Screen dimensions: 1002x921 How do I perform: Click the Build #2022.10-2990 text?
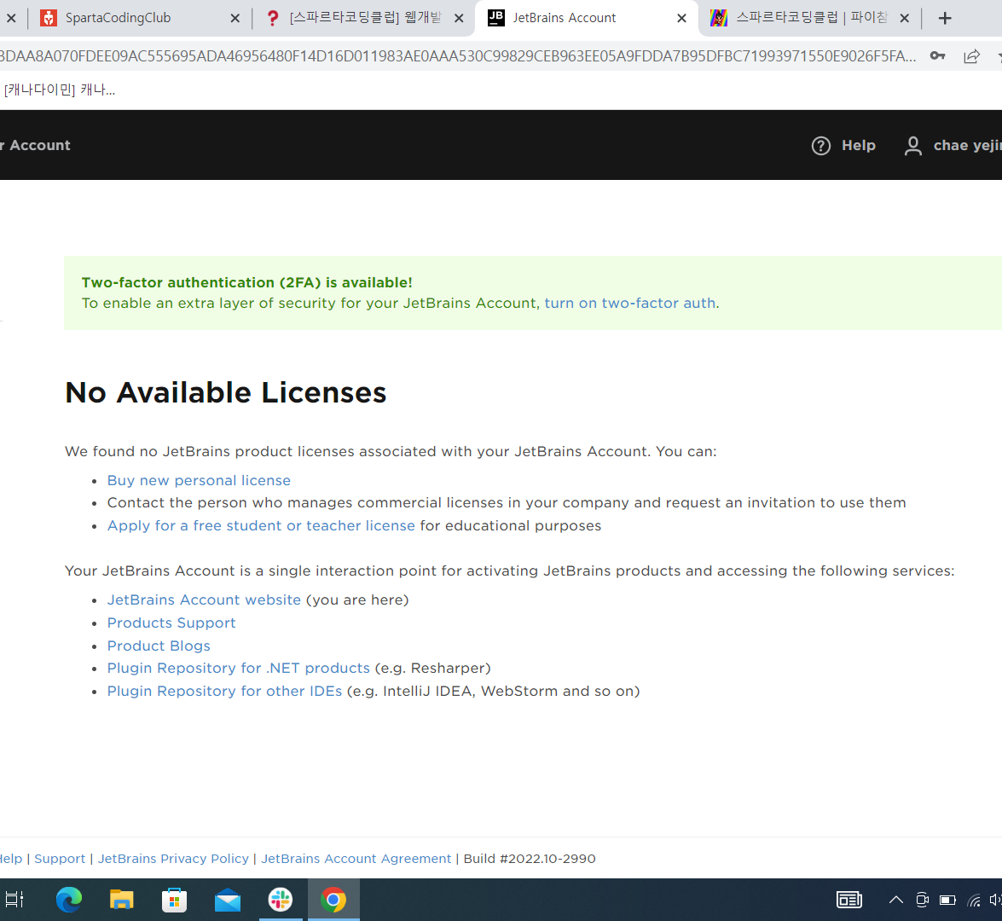(530, 859)
